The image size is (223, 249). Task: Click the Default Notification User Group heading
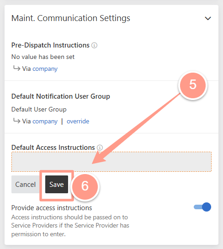point(61,96)
